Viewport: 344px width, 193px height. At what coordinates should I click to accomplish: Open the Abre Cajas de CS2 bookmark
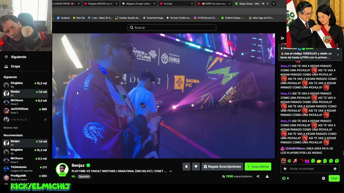[261, 18]
